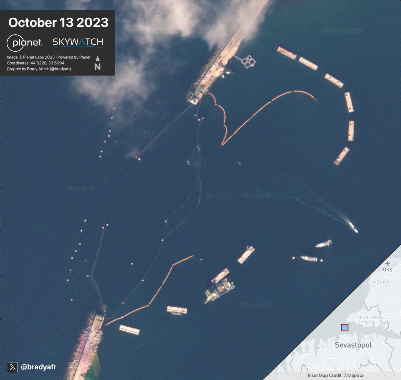The height and width of the screenshot is (380, 401).
Task: Open the @bradyafr handle beside X logo
Action: pos(38,367)
